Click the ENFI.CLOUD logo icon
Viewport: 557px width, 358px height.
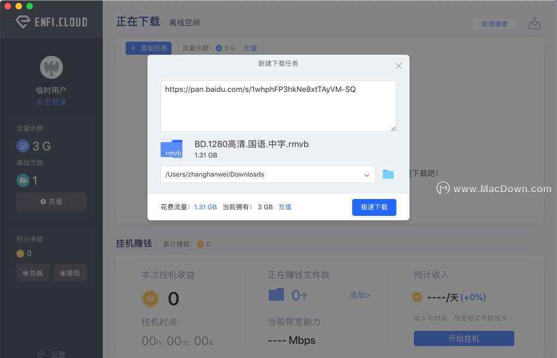[x=23, y=22]
